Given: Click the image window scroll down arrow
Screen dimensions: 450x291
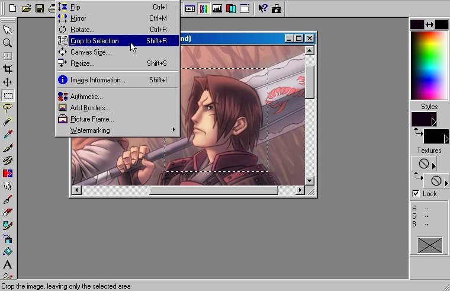Looking at the screenshot, I should click(309, 181).
